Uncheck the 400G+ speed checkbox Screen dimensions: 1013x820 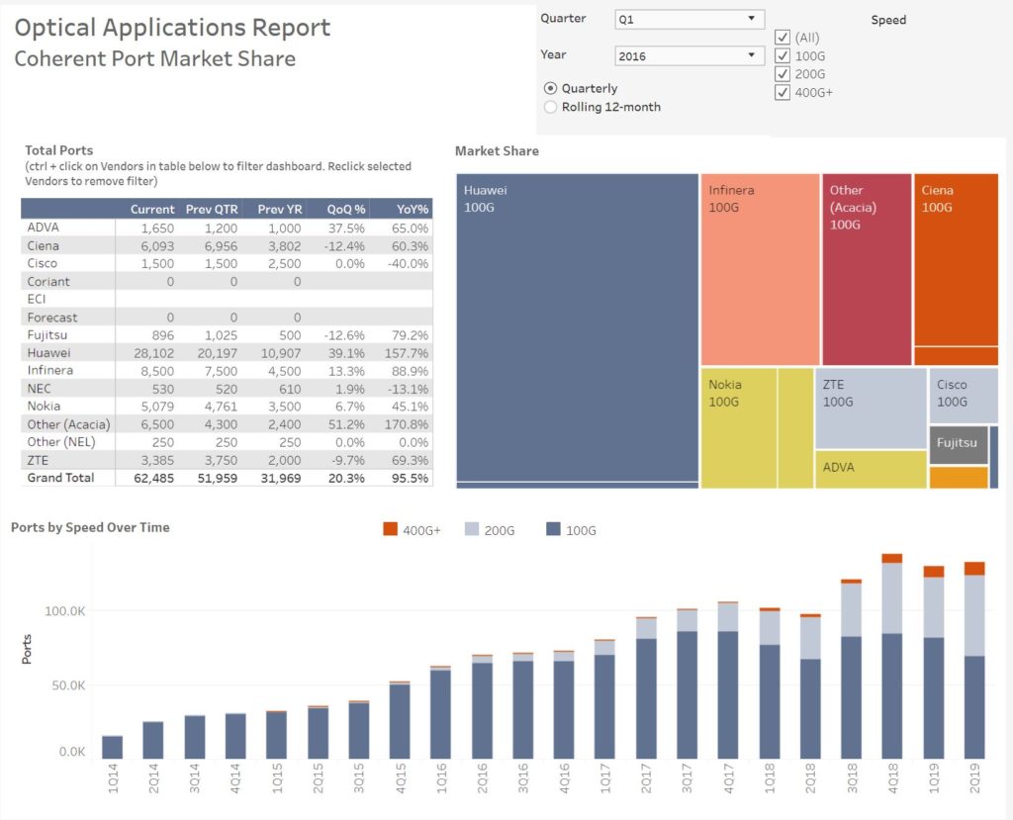point(783,92)
